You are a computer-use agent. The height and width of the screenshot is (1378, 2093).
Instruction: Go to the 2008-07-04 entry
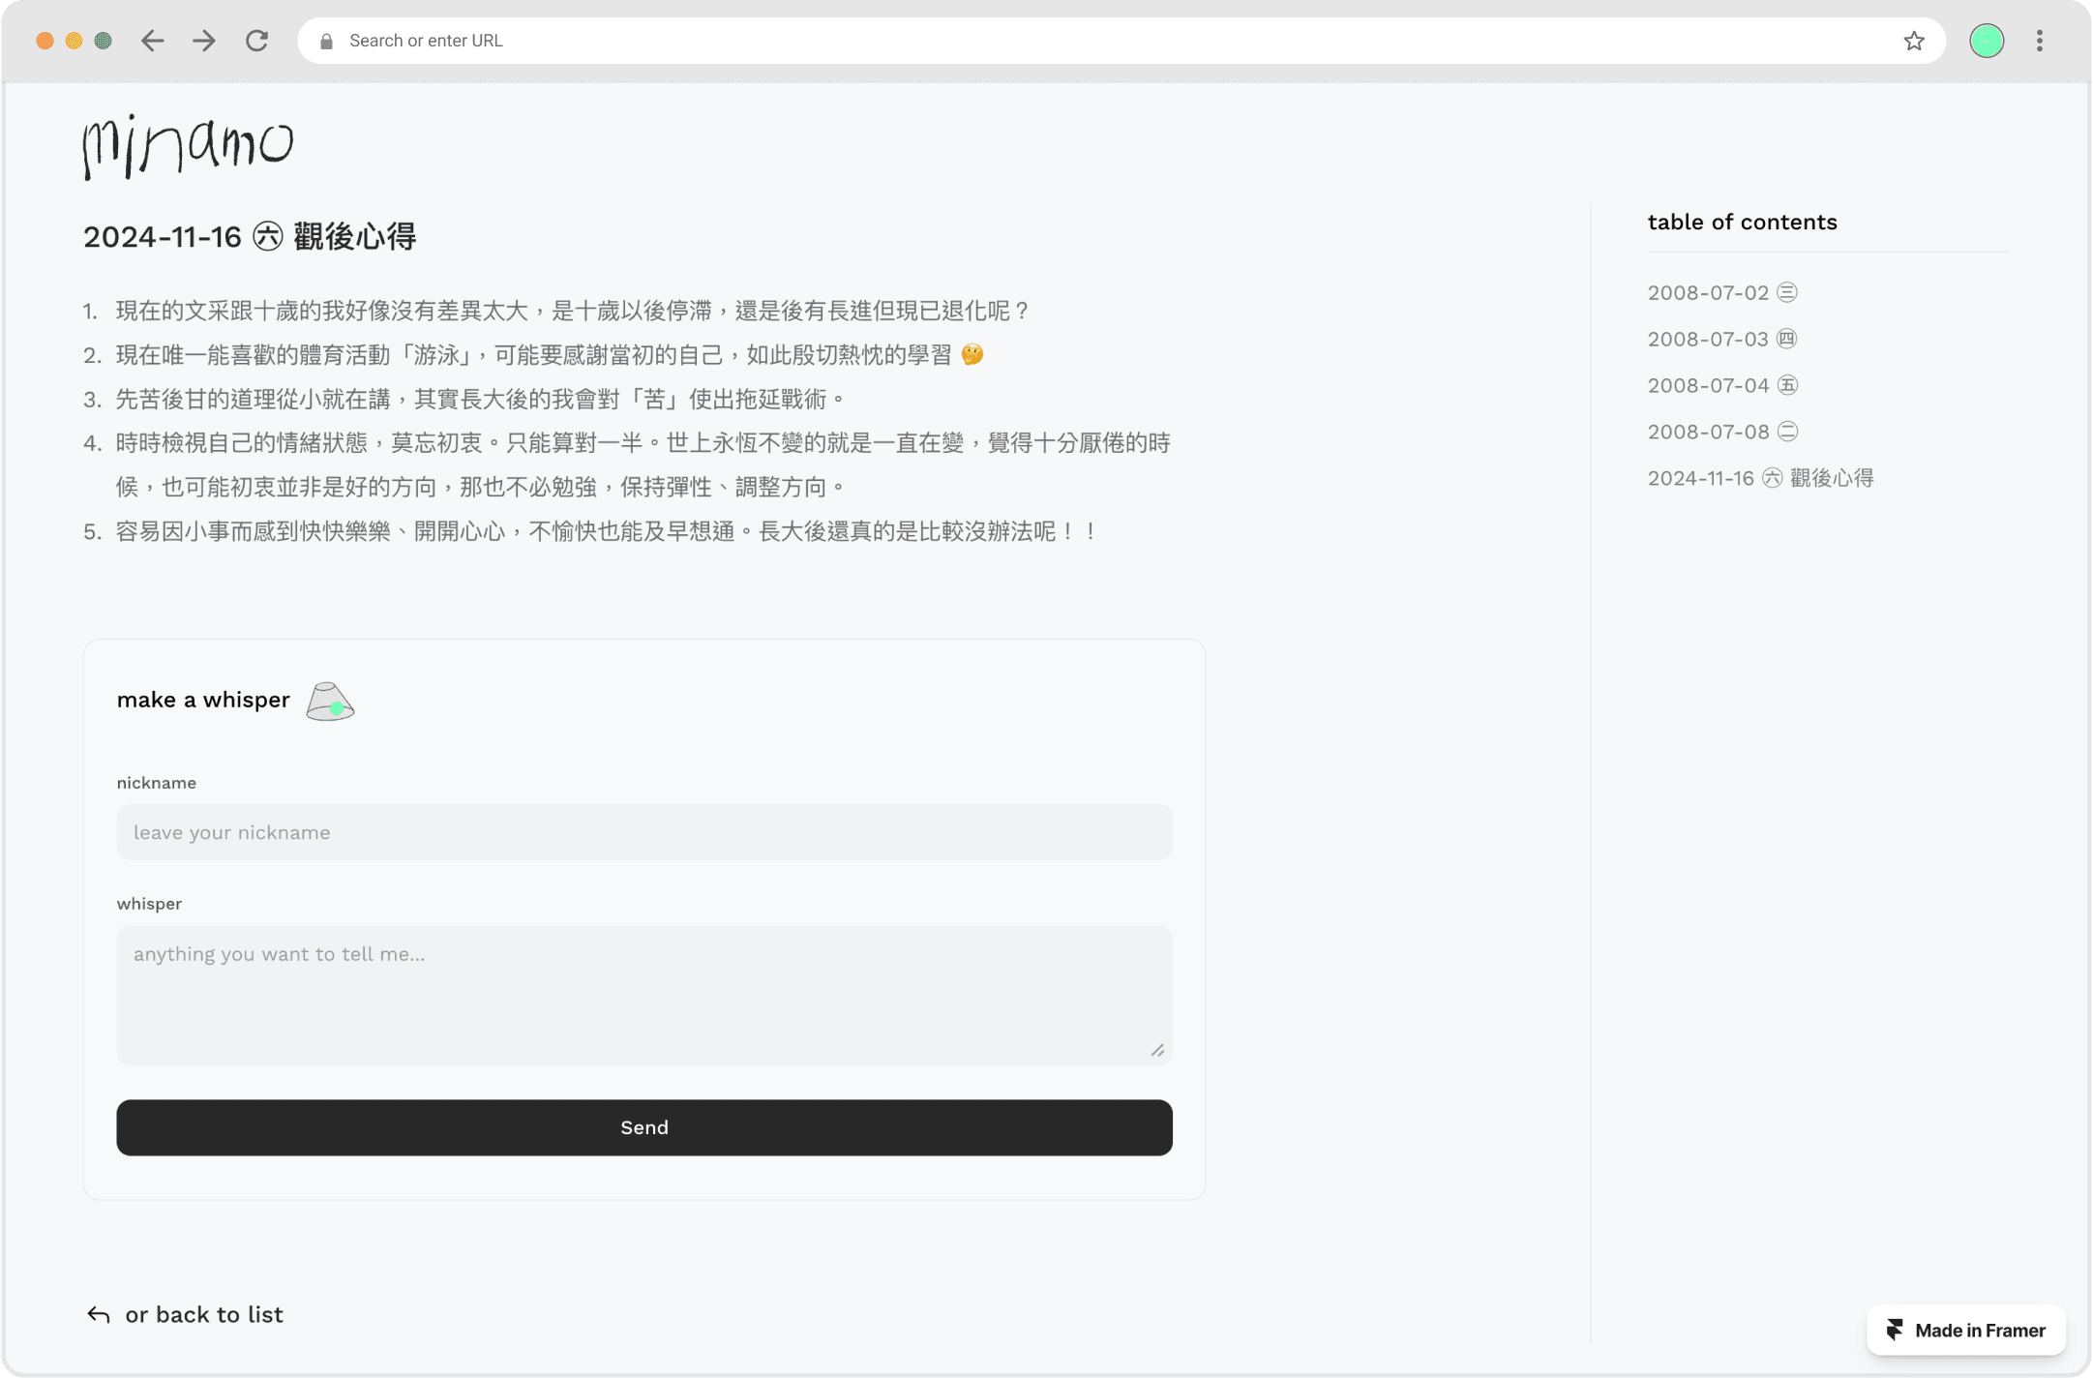[x=1721, y=385]
